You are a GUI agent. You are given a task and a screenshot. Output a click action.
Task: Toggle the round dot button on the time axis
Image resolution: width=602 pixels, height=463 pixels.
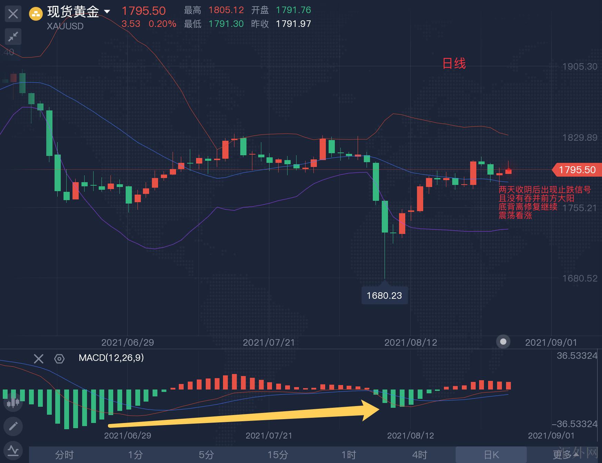pos(503,342)
